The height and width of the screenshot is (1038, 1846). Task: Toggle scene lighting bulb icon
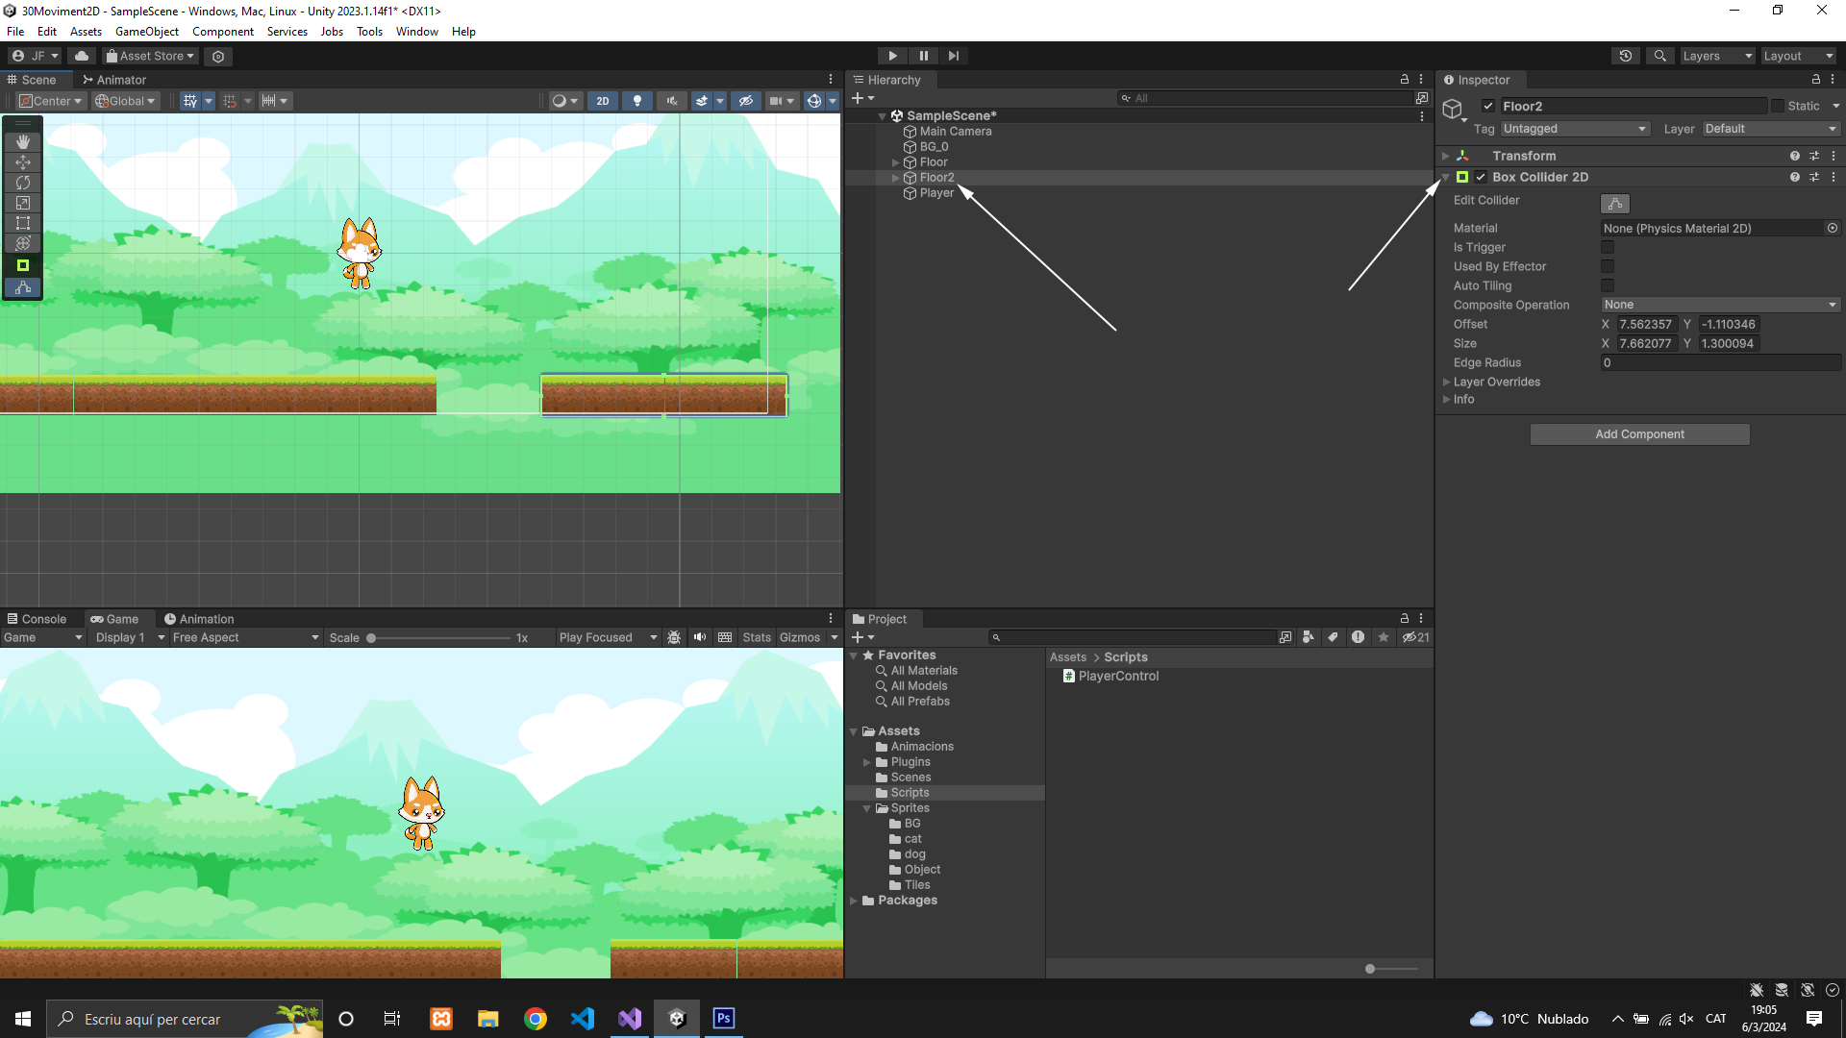636,101
